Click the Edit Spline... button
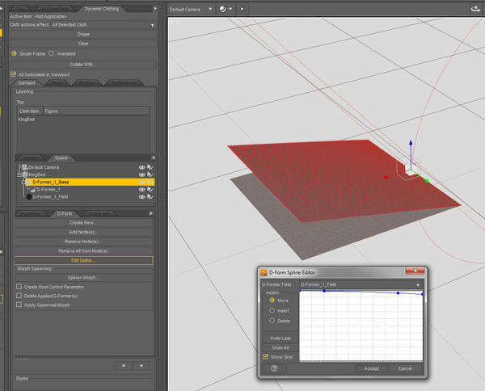Screen dimensions: 485x391 pyautogui.click(x=83, y=260)
